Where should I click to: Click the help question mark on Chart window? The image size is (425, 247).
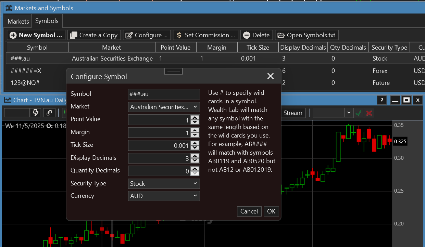pos(382,100)
